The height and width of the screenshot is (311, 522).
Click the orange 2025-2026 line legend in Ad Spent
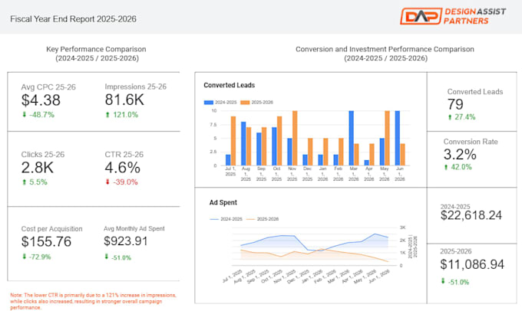tap(250, 219)
